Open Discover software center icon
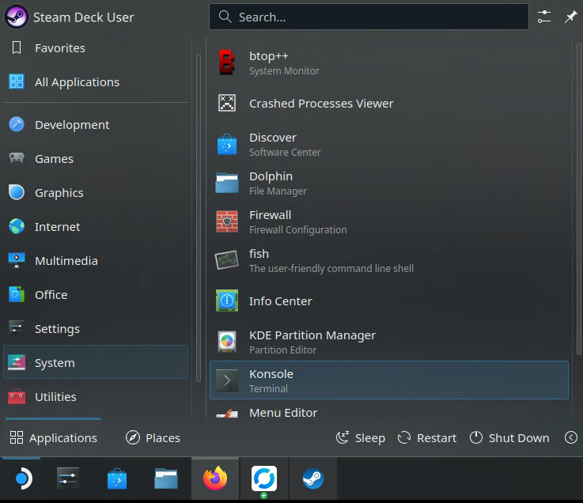The image size is (583, 503). [227, 144]
